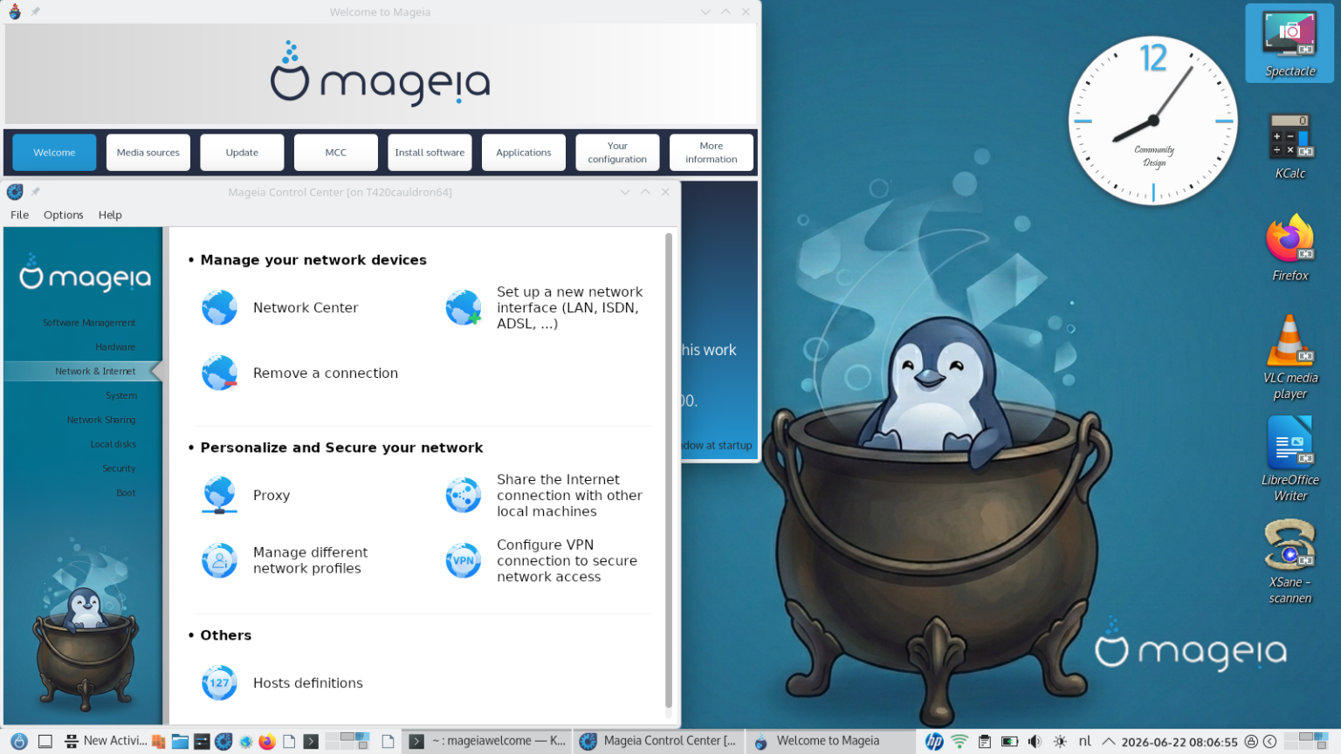Image resolution: width=1341 pixels, height=754 pixels.
Task: Click the HP tray icon
Action: click(x=934, y=741)
